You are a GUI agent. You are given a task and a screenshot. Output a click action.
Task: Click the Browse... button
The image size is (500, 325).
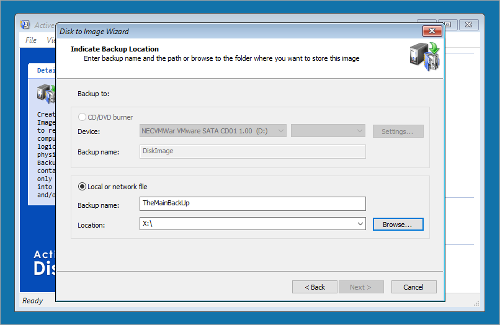[398, 225]
